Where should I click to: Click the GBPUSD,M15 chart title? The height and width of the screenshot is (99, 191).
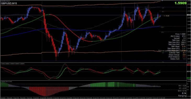9,4
